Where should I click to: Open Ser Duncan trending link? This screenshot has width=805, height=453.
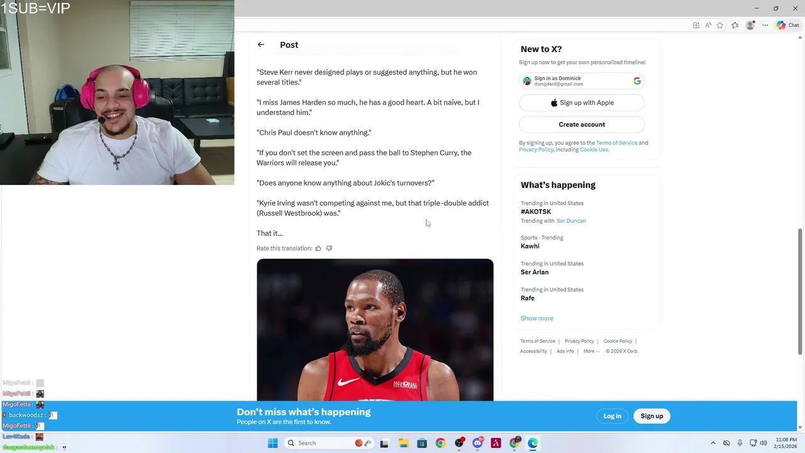(571, 221)
